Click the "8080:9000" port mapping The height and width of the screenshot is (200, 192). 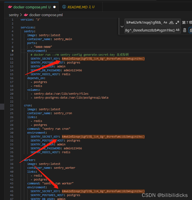pos(43,47)
